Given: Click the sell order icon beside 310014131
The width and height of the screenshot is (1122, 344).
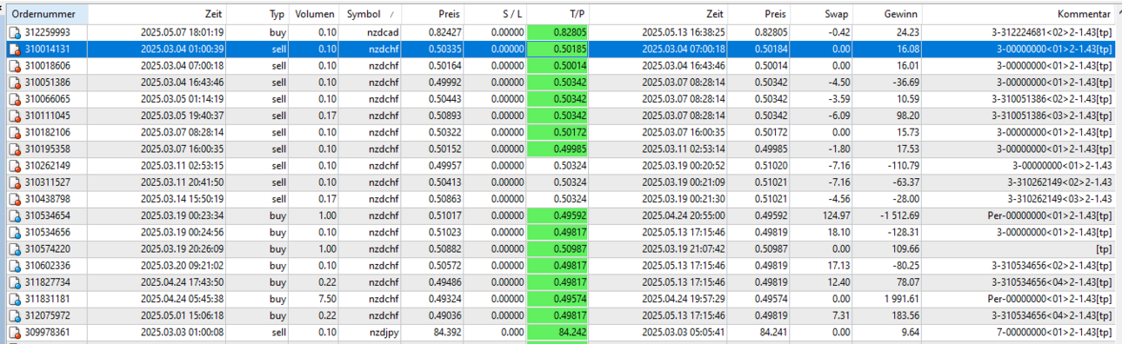Looking at the screenshot, I should point(14,49).
